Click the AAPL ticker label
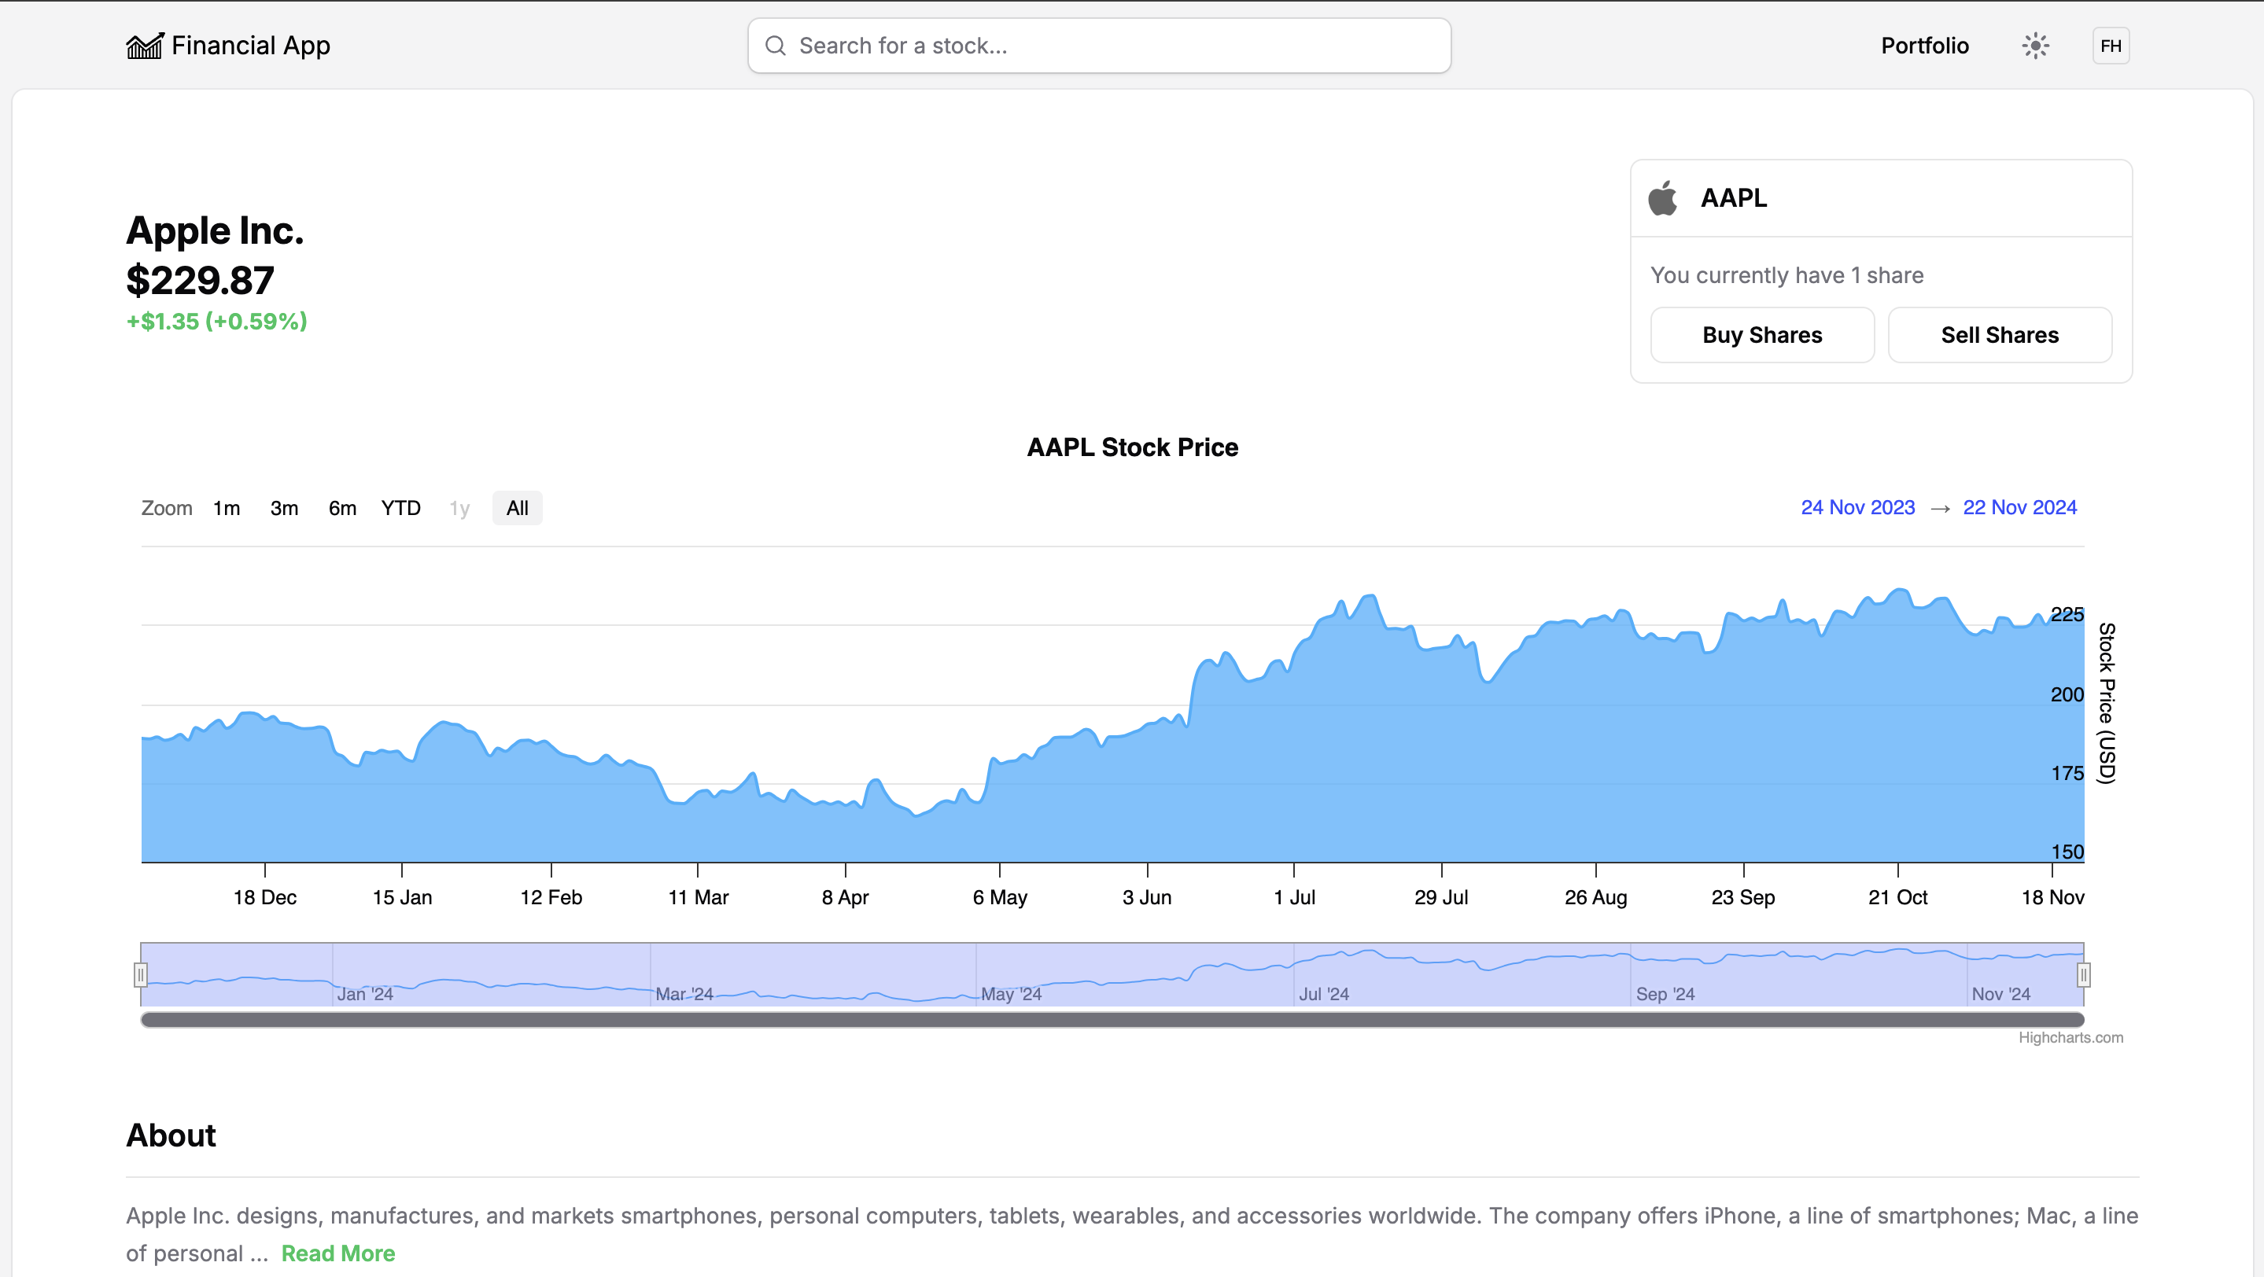This screenshot has height=1277, width=2264. tap(1734, 198)
